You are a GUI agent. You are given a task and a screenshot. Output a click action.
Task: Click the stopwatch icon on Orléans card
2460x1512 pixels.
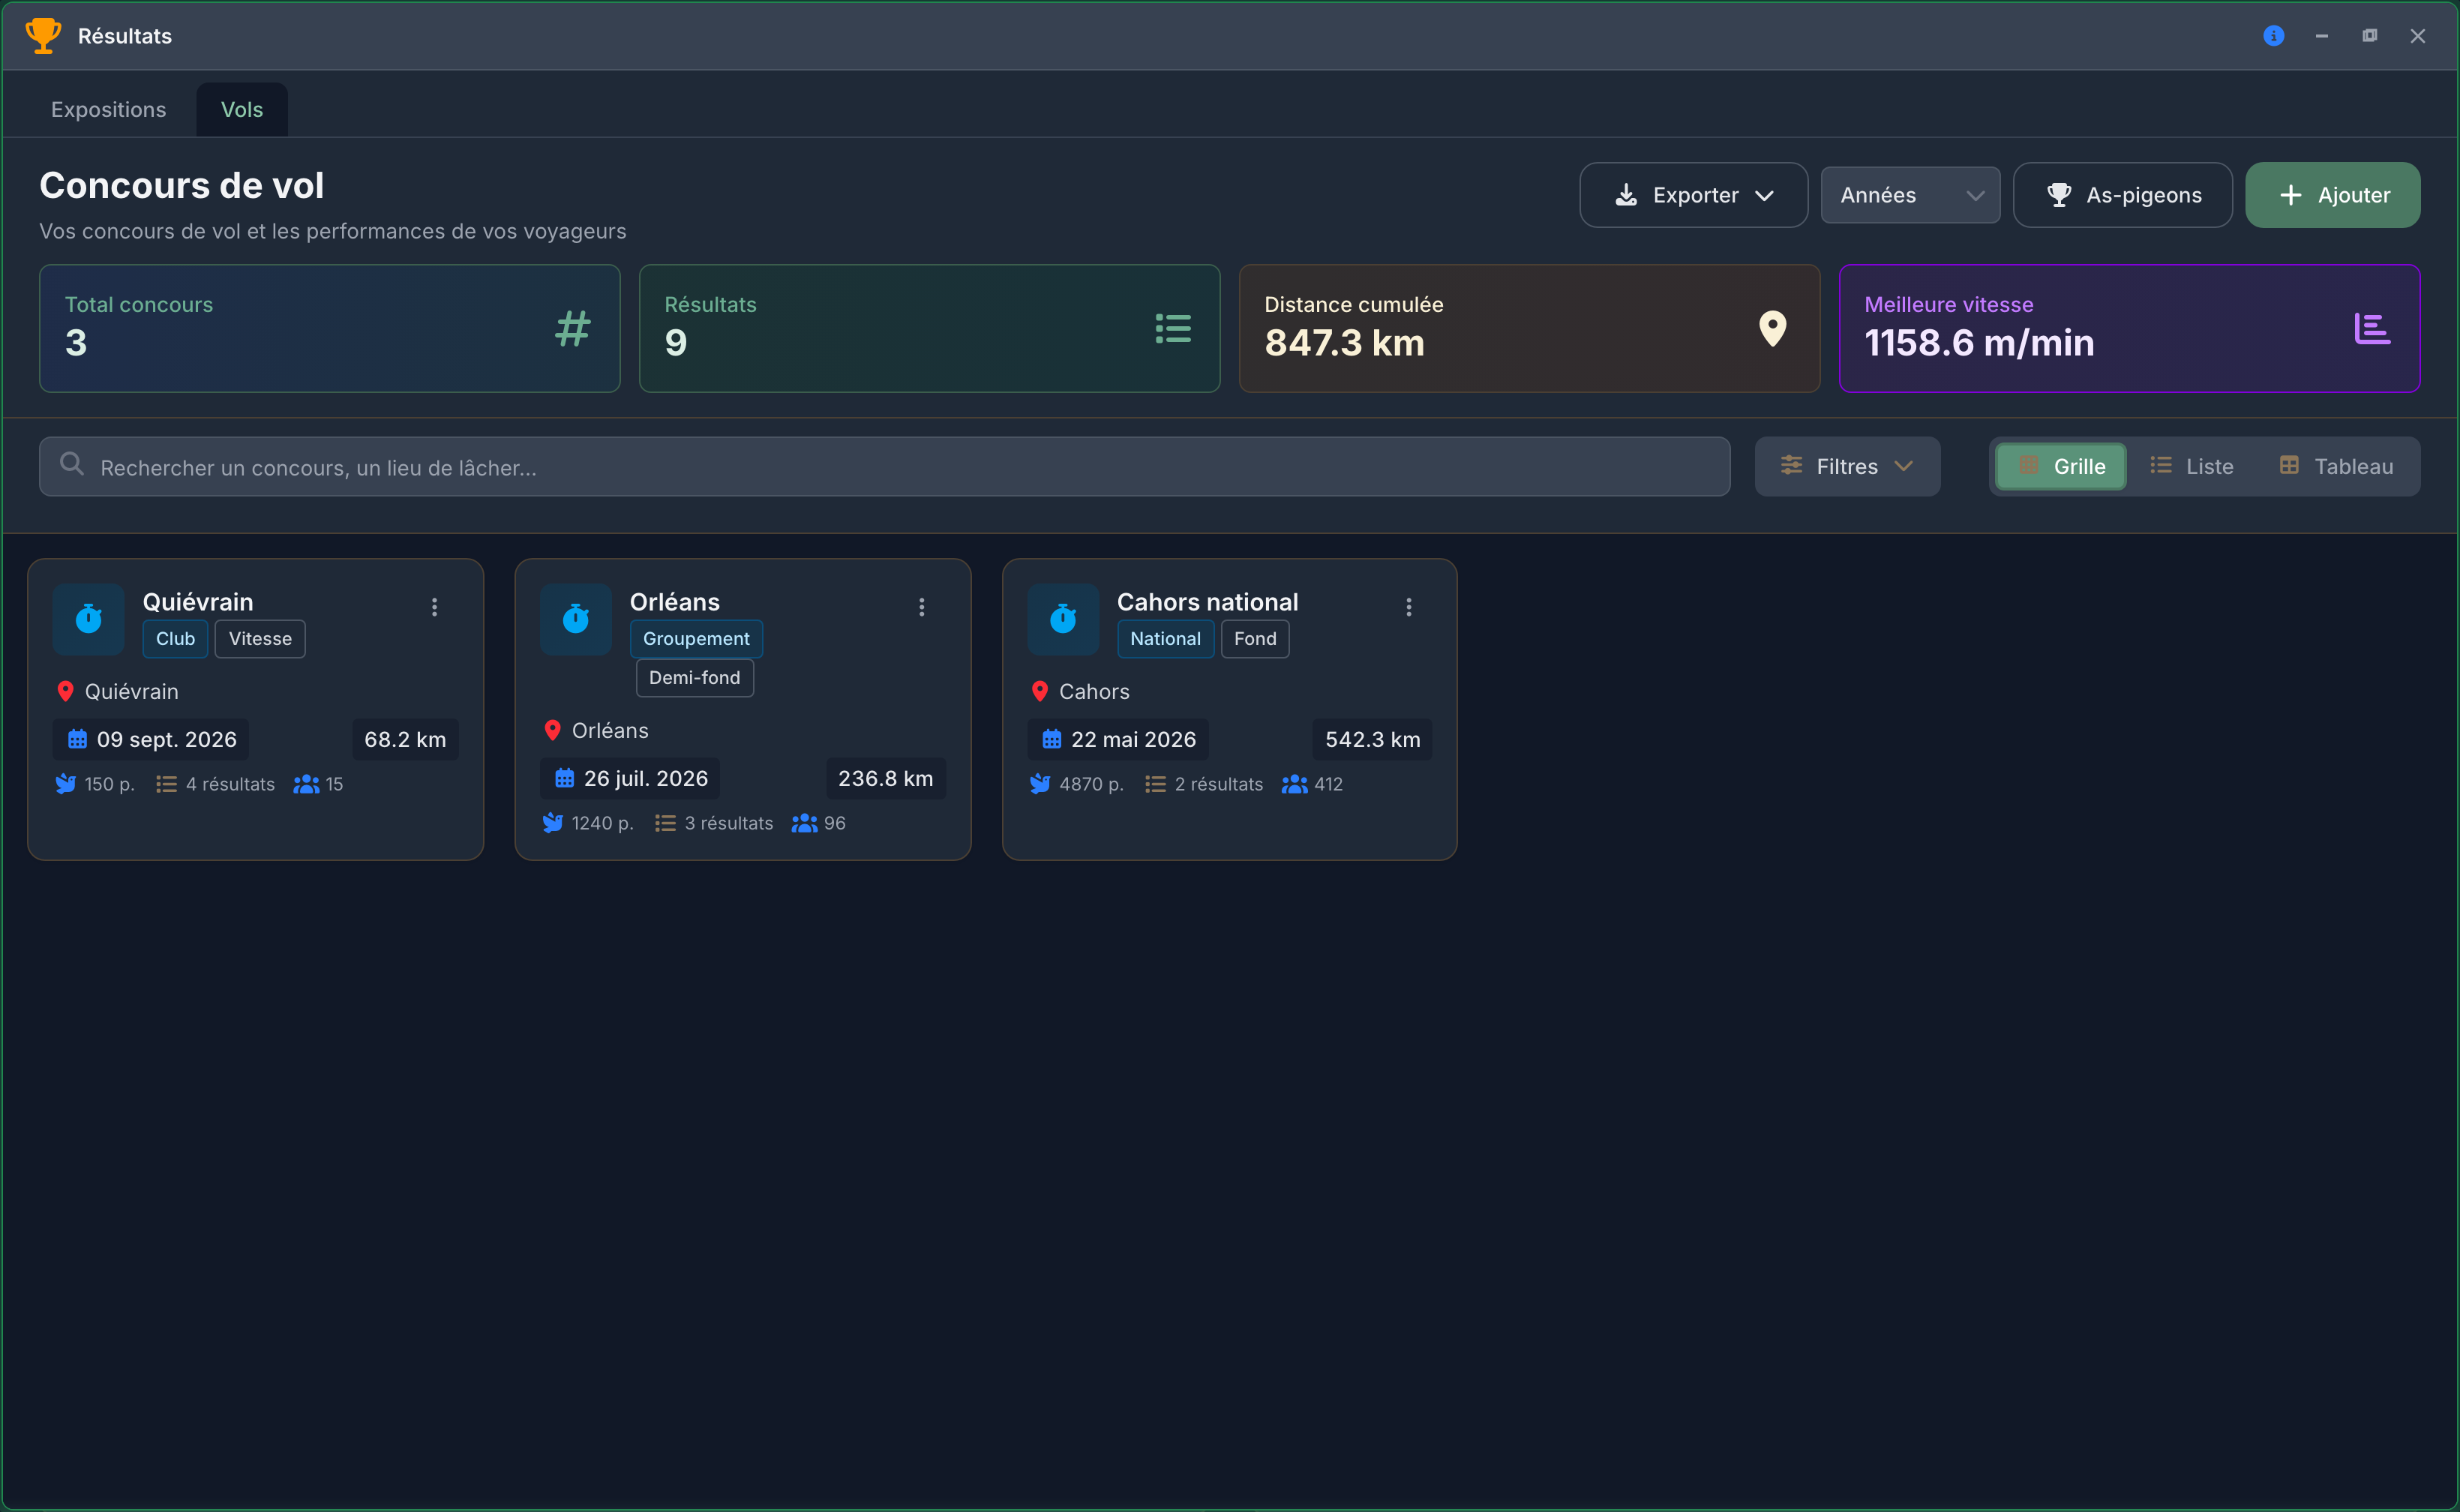[x=576, y=619]
